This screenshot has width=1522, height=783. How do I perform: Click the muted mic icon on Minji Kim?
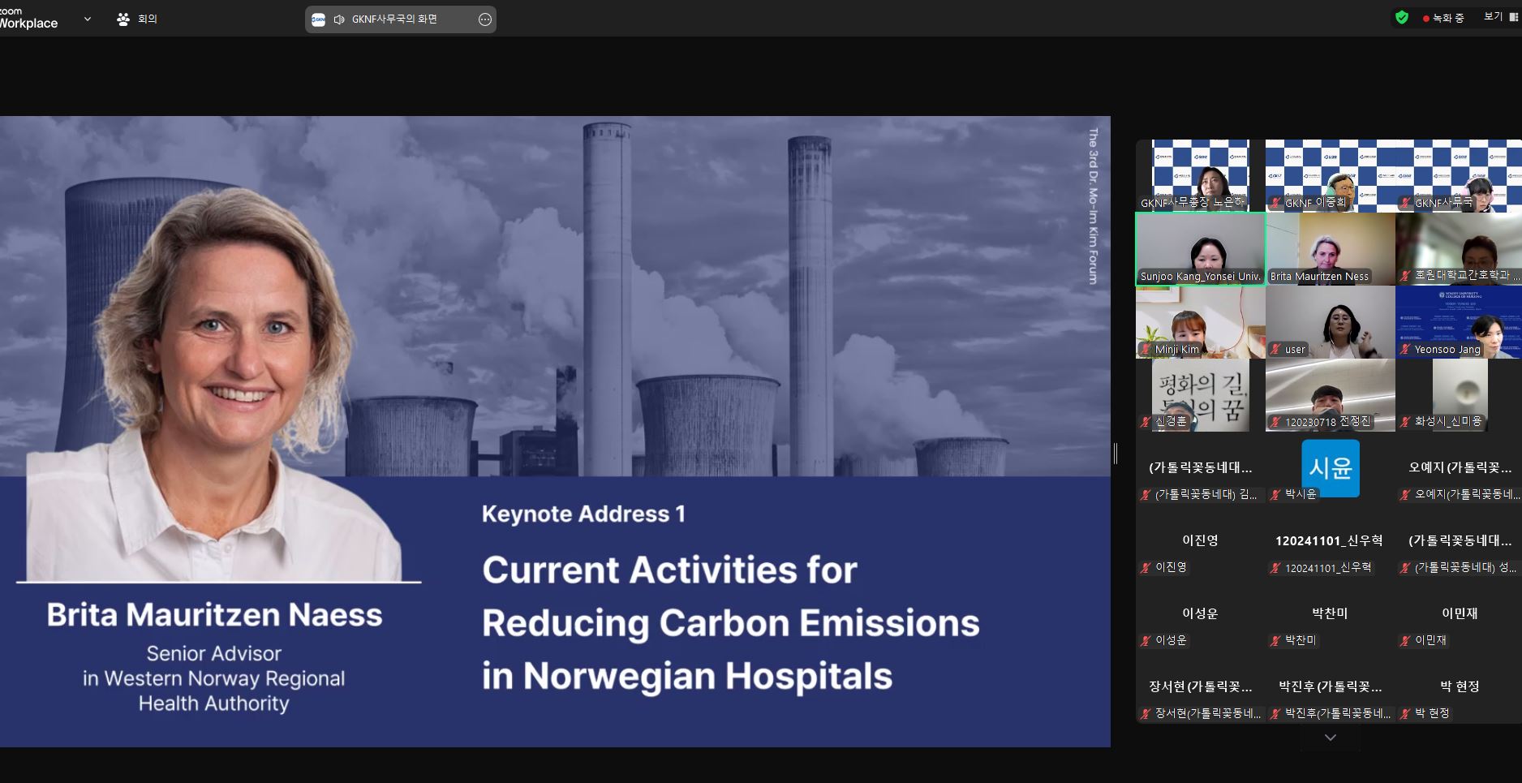click(1146, 350)
